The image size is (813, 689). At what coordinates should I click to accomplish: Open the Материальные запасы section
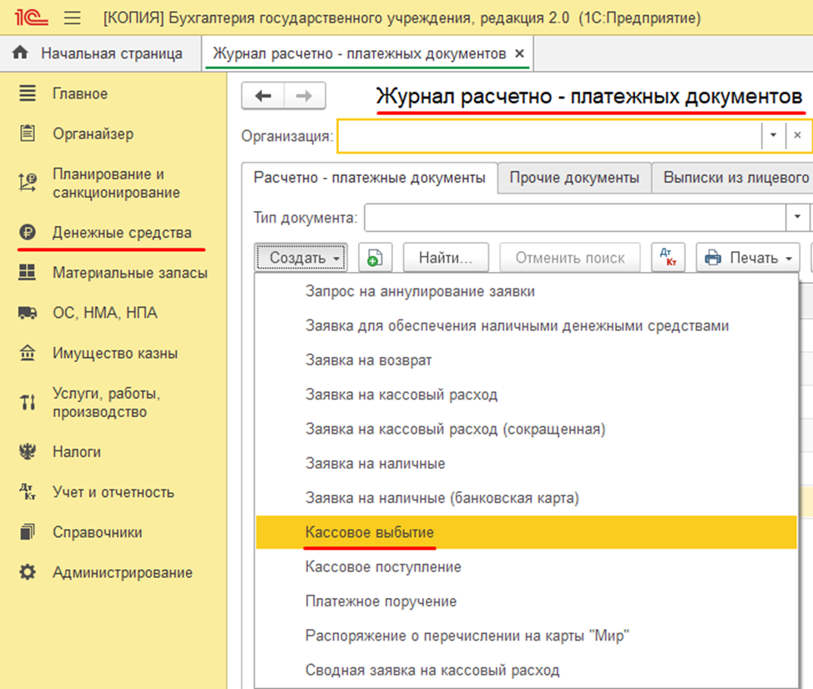point(130,273)
